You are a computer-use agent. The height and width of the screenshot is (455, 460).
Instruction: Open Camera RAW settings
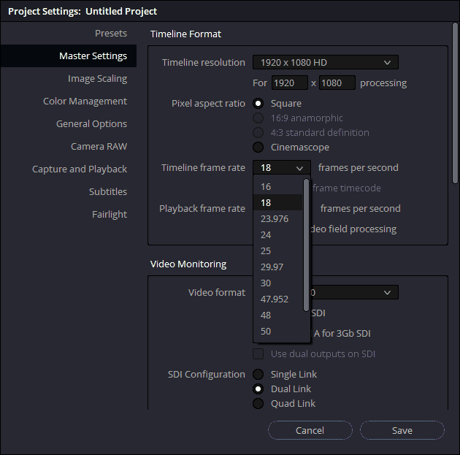[99, 146]
